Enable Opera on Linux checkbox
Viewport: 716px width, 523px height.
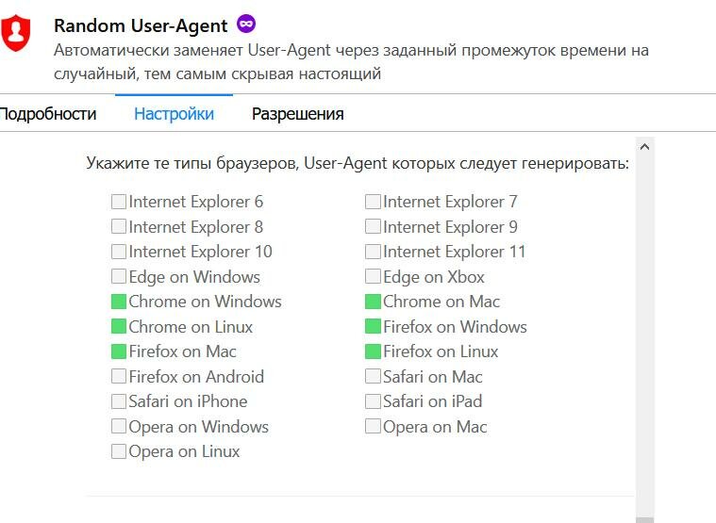[x=119, y=451]
